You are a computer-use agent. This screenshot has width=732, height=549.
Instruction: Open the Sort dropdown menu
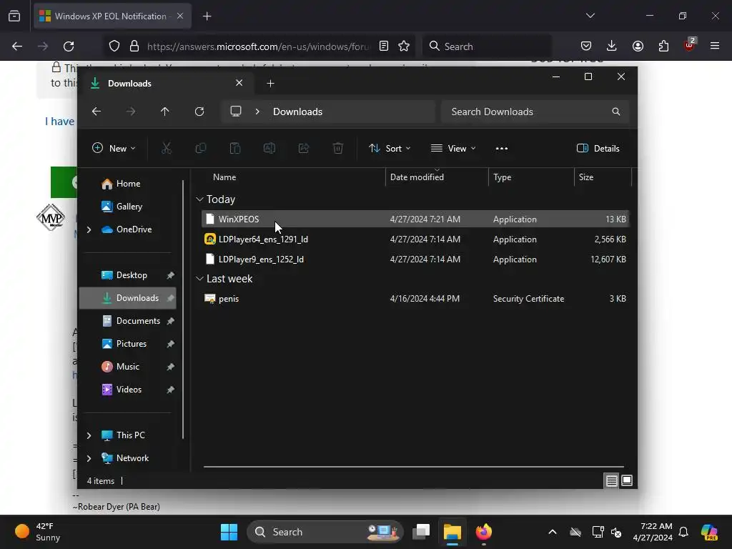[x=390, y=149]
